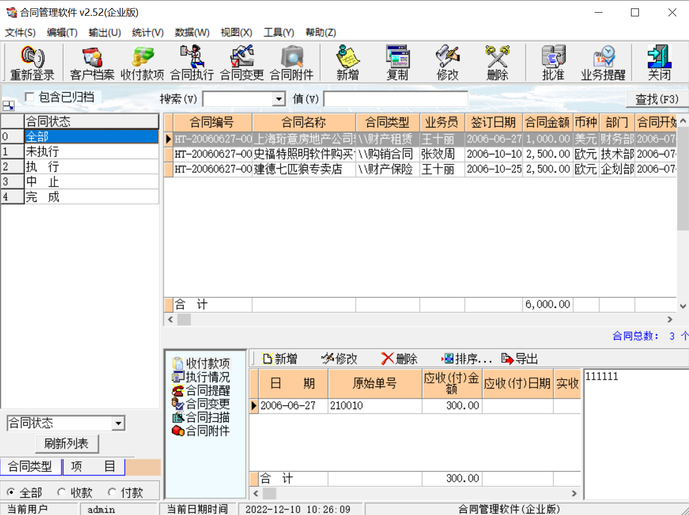Click inside the 值(V) input field

(395, 99)
